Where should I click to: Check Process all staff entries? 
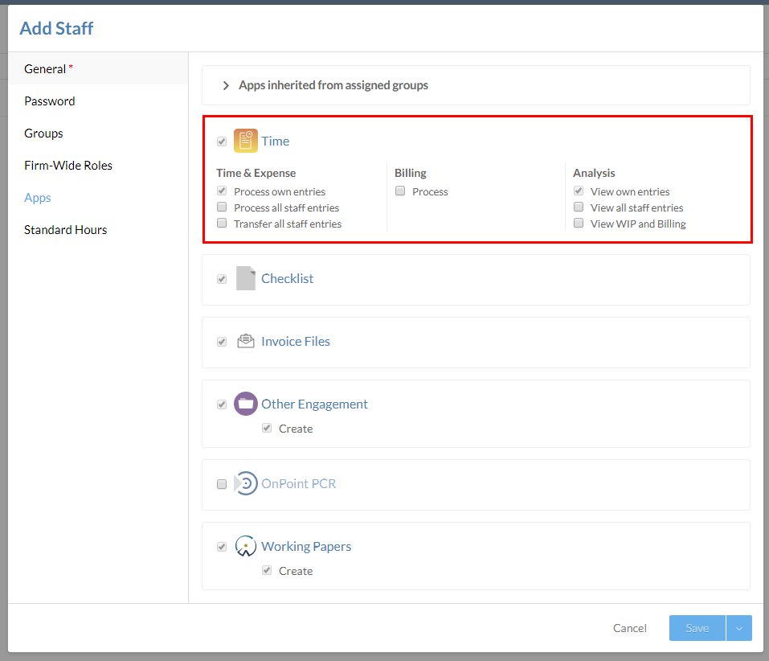coord(222,207)
